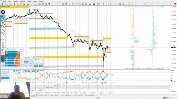This screenshot has width=177, height=99.
Task: Open the chart title dropdown triangle
Action: pyautogui.click(x=1, y=7)
